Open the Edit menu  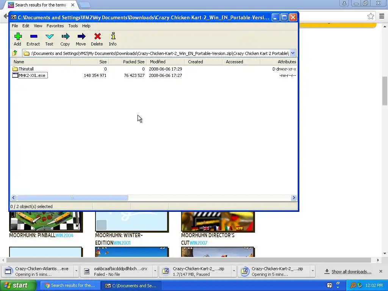[x=26, y=26]
